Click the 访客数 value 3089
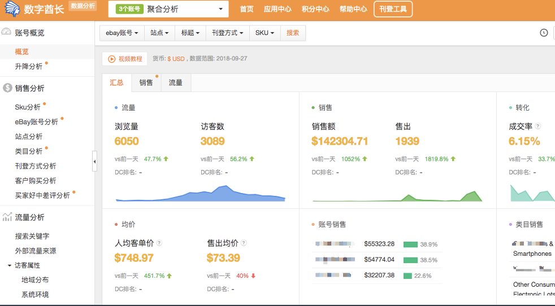The image size is (555, 306). pos(213,141)
